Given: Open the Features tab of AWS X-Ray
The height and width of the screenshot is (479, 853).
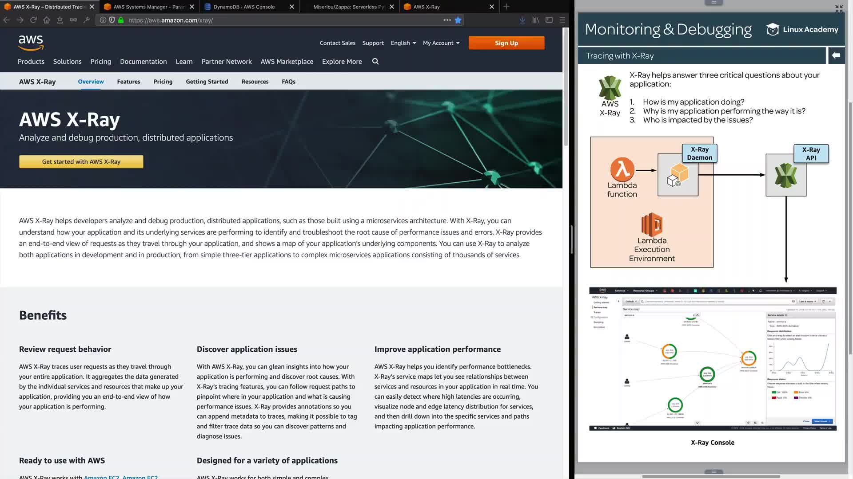Looking at the screenshot, I should coord(128,82).
